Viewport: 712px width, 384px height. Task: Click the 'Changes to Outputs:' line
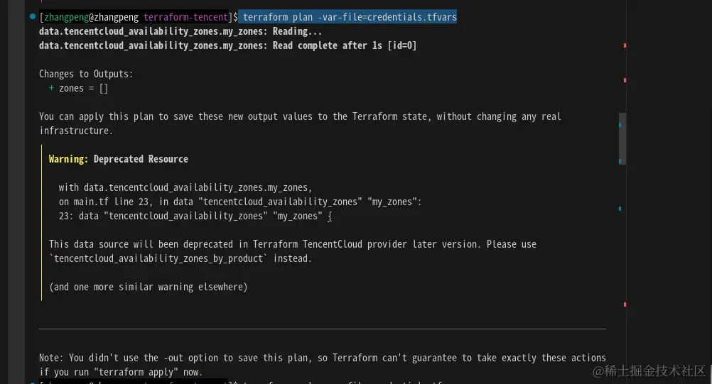[86, 74]
